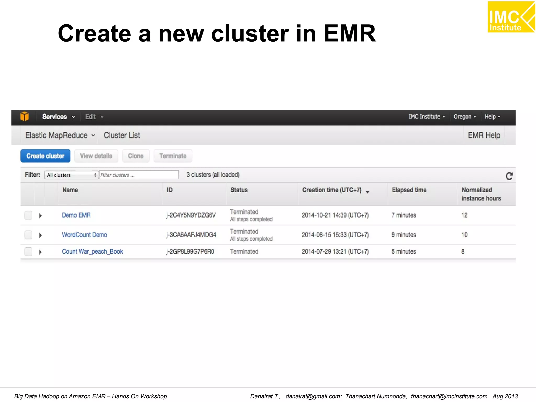Open the Elastic MapReduce dropdown
The height and width of the screenshot is (402, 536).
pos(60,135)
